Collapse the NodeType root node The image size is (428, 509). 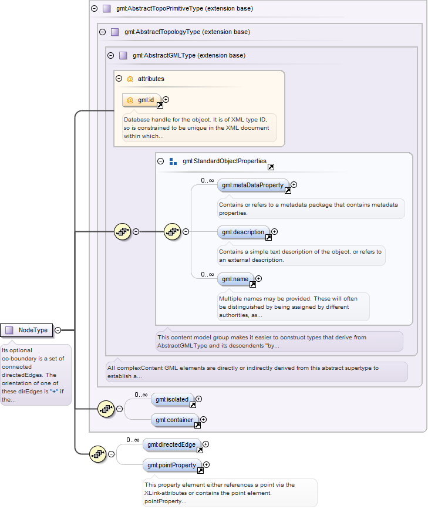[58, 330]
